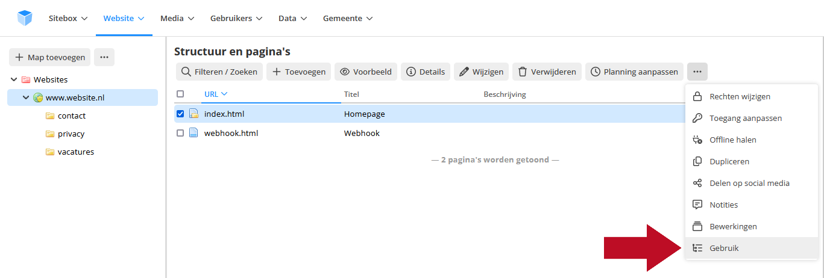This screenshot has width=824, height=278.
Task: Open the contact folder
Action: click(x=72, y=116)
